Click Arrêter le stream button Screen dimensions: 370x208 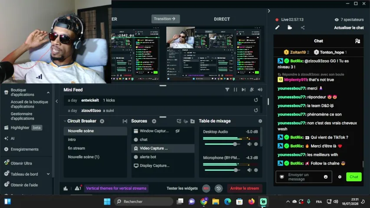click(245, 188)
